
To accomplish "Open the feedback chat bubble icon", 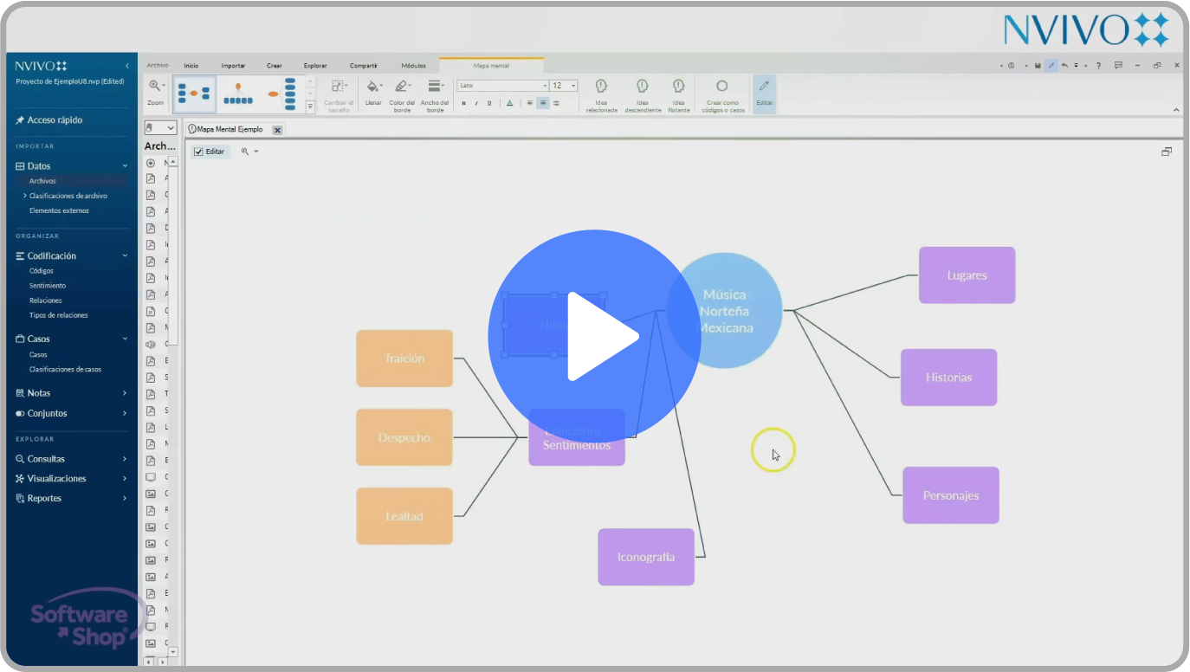I will (1118, 65).
